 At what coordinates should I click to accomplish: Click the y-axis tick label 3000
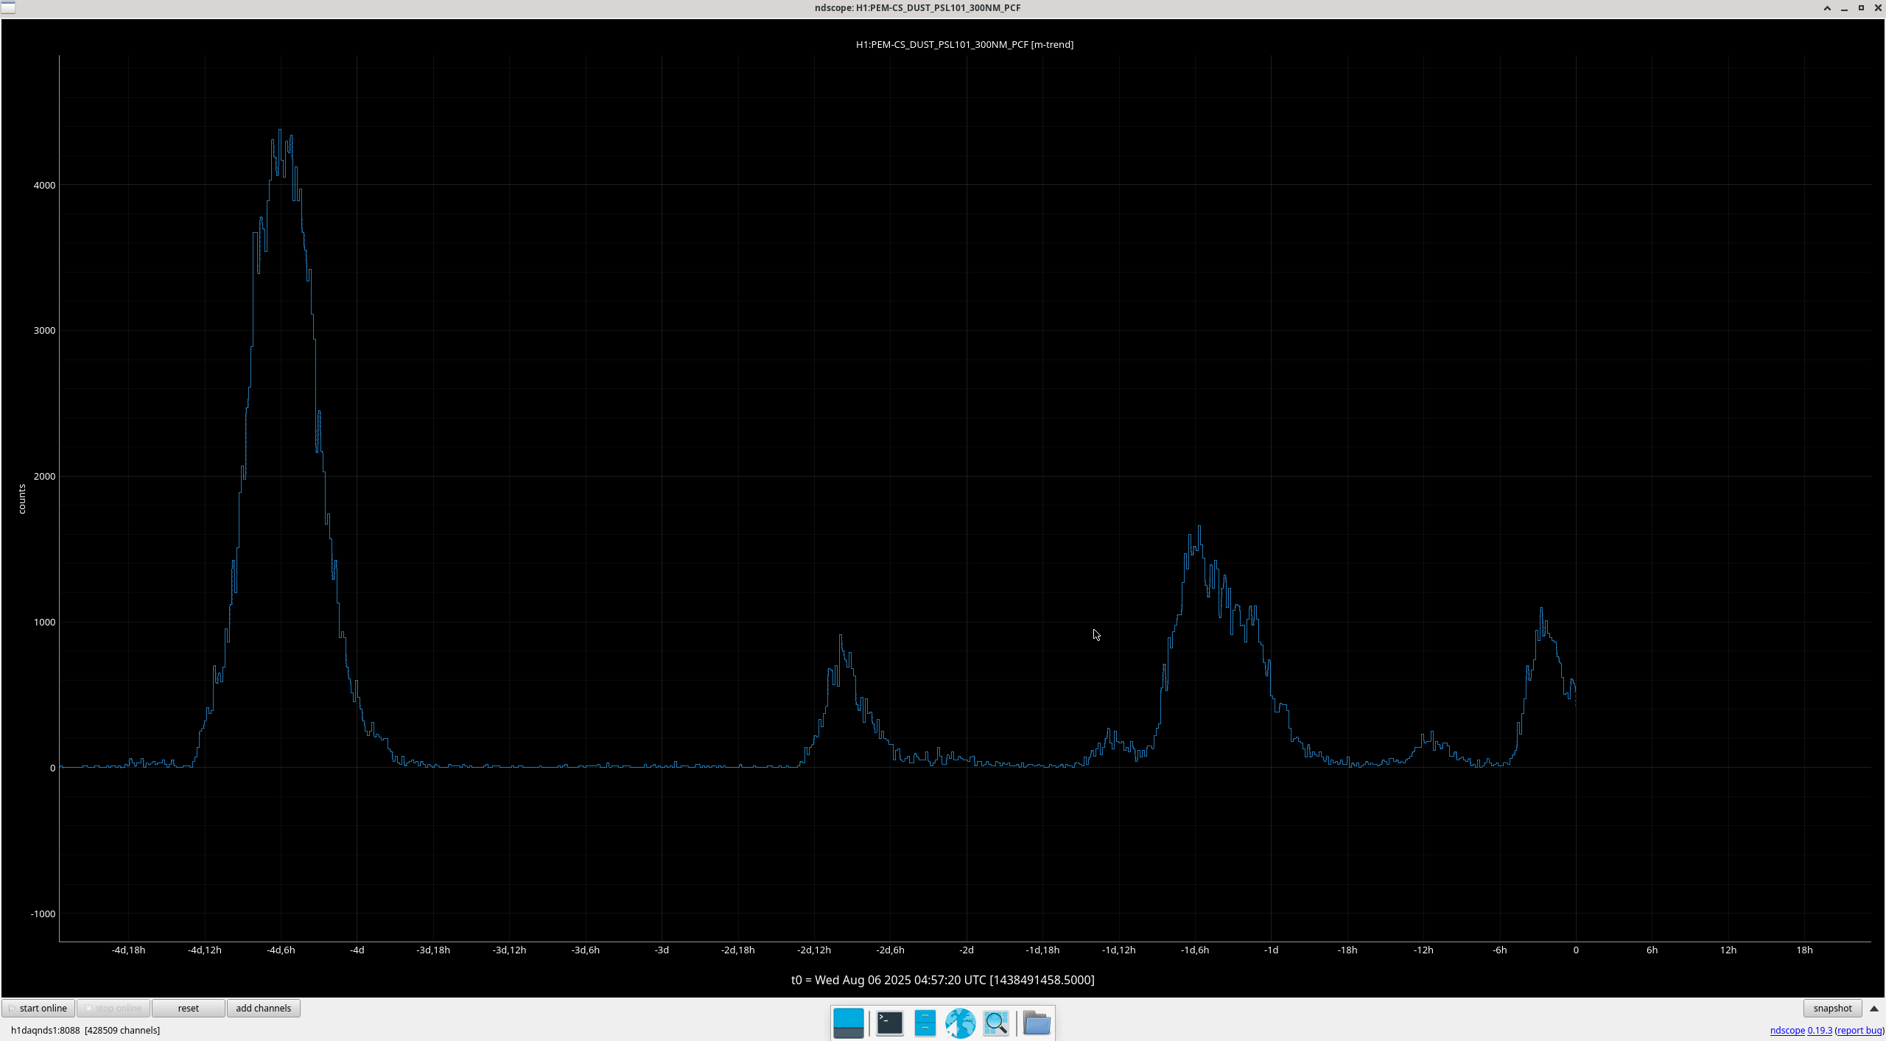point(44,330)
